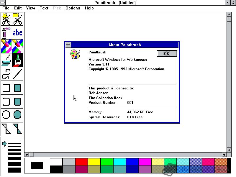Viewport: 236px width, 177px height.
Task: Select the Filled Box tool
Action: pyautogui.click(x=17, y=88)
